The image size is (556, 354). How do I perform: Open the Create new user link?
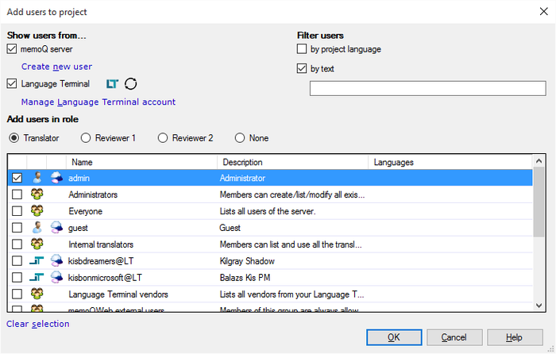[56, 67]
